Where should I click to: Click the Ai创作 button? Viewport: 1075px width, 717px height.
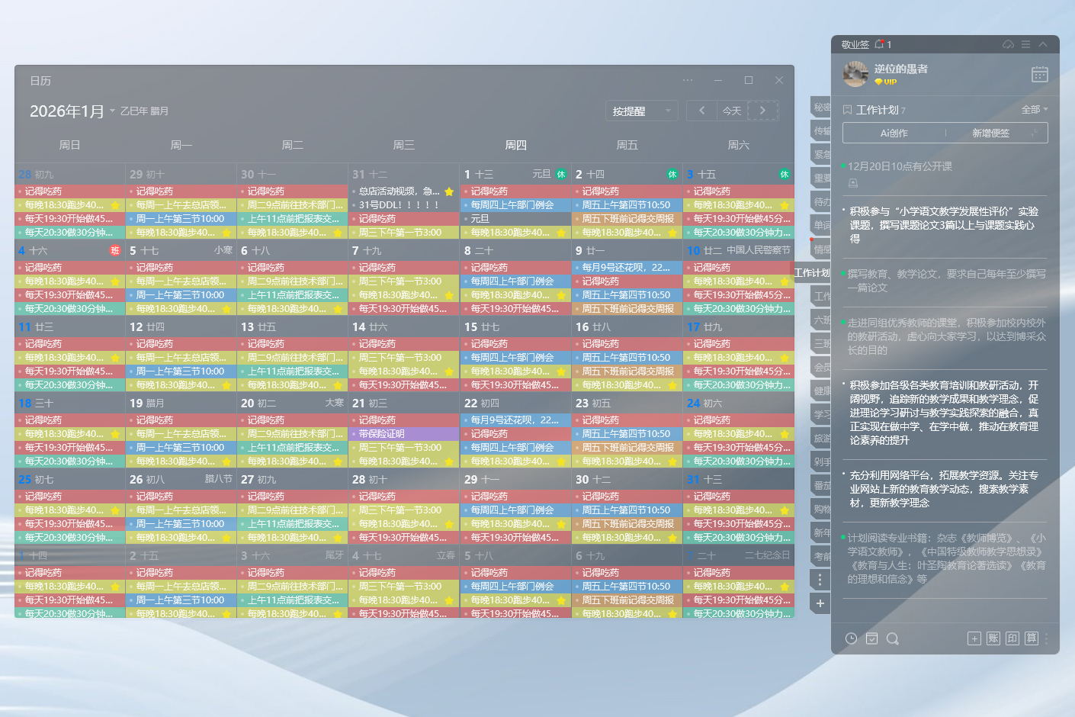894,133
